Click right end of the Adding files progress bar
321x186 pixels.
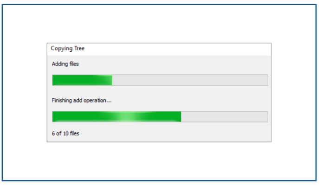pos(266,80)
